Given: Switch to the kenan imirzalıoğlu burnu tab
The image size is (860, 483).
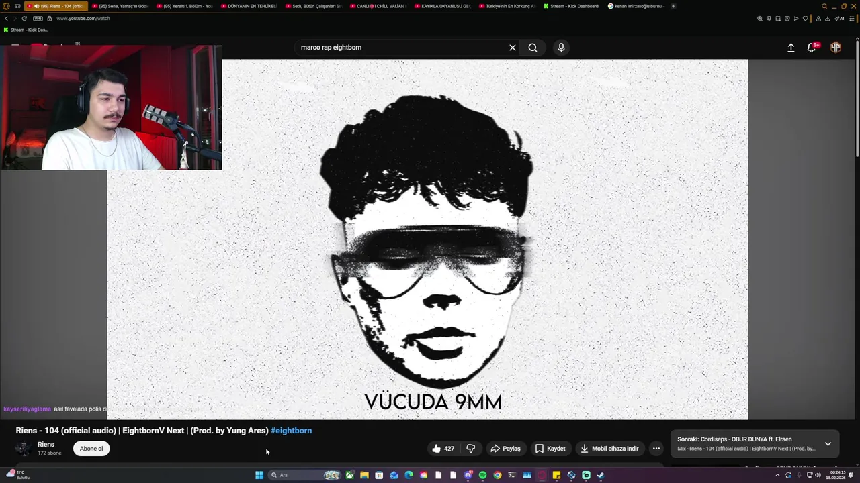Looking at the screenshot, I should pos(637,6).
